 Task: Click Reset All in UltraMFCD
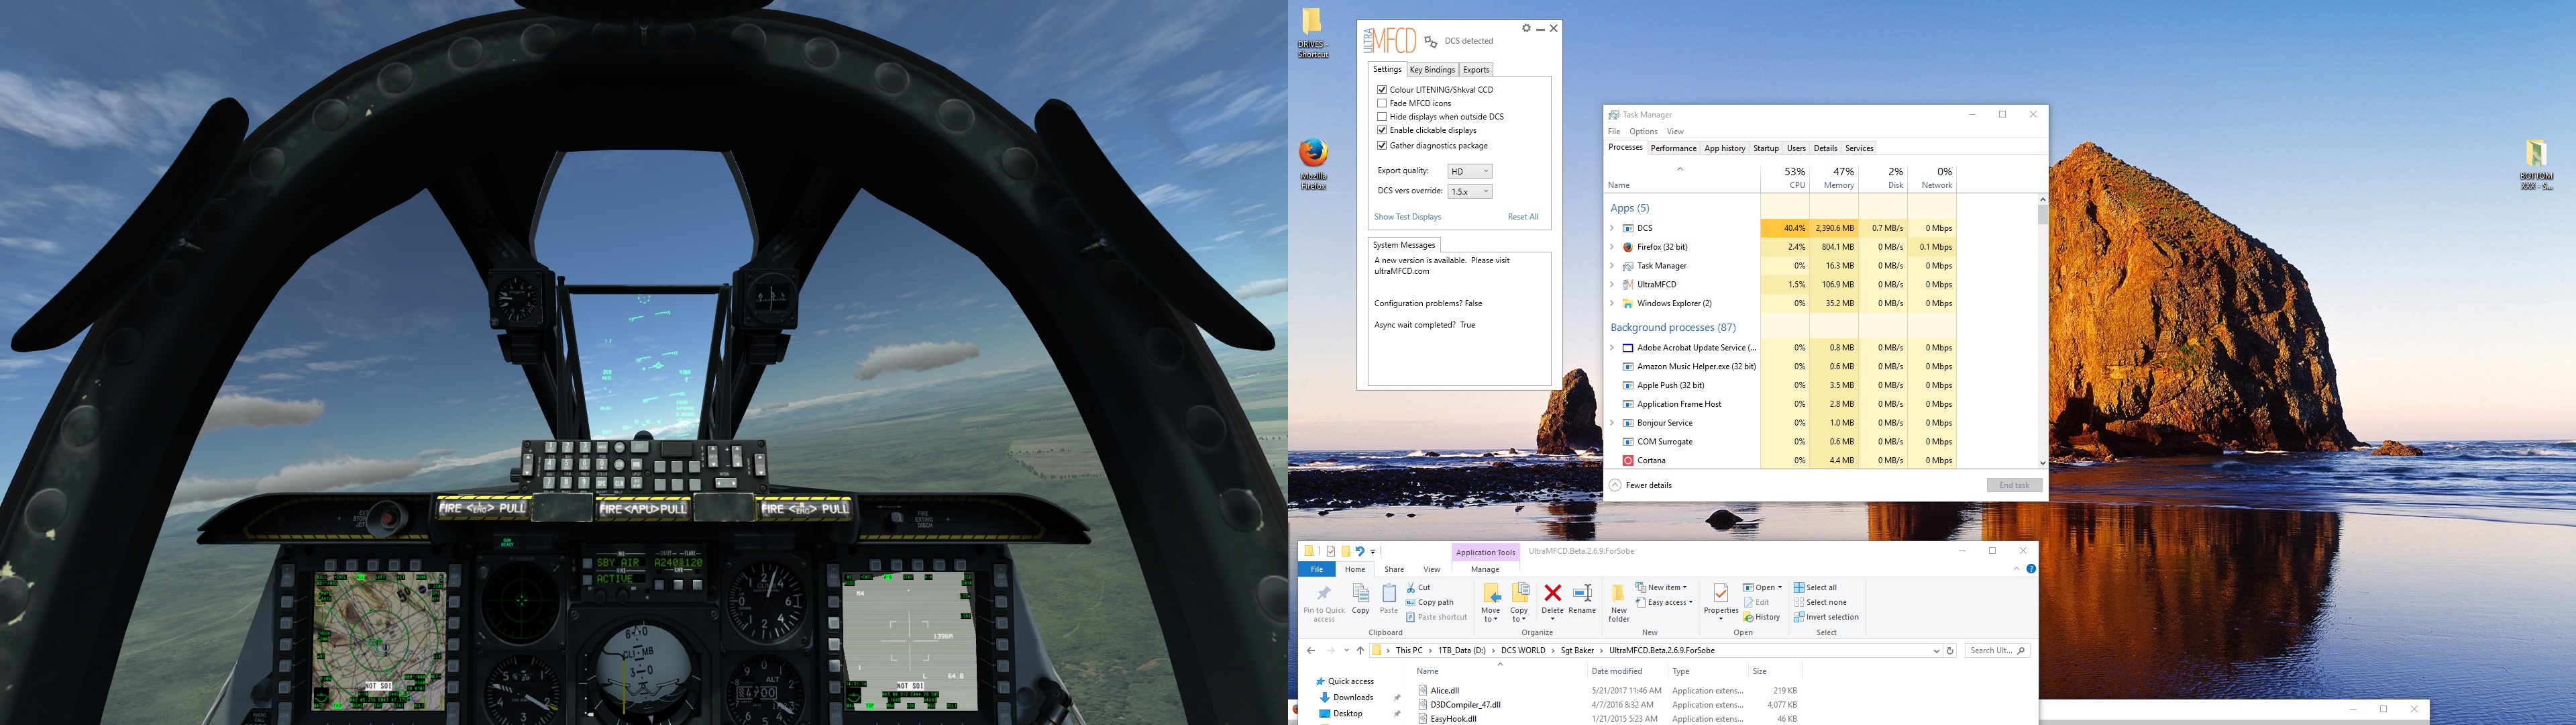1523,217
